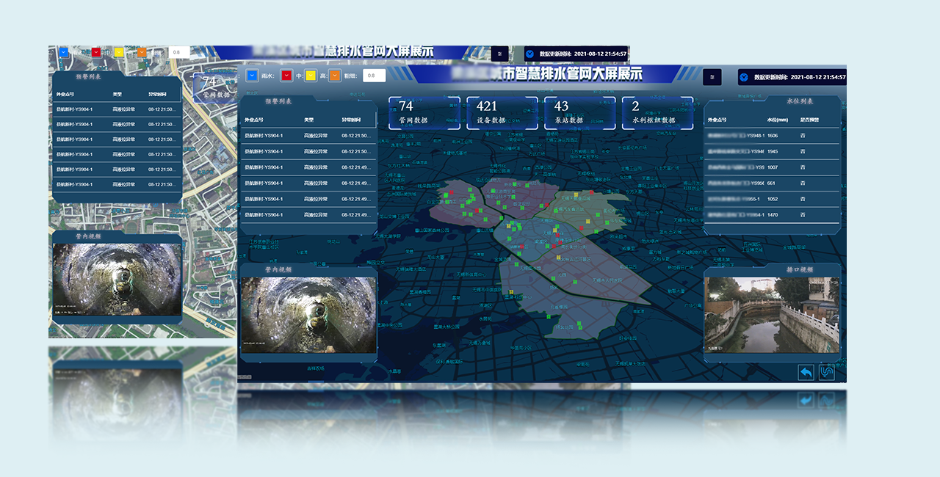
Task: Open the 排口视频 canal video thumbnail
Action: pyautogui.click(x=771, y=315)
